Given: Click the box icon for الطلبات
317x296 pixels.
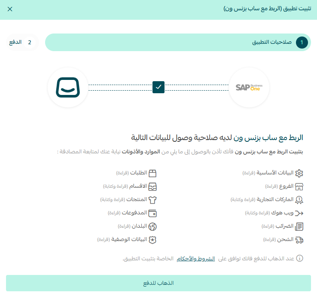Looking at the screenshot, I should click(x=152, y=173).
